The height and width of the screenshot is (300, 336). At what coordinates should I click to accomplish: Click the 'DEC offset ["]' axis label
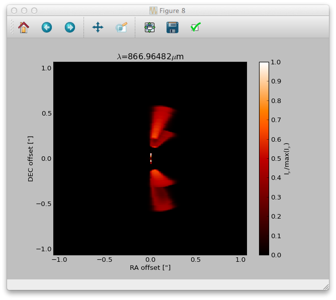(30, 159)
